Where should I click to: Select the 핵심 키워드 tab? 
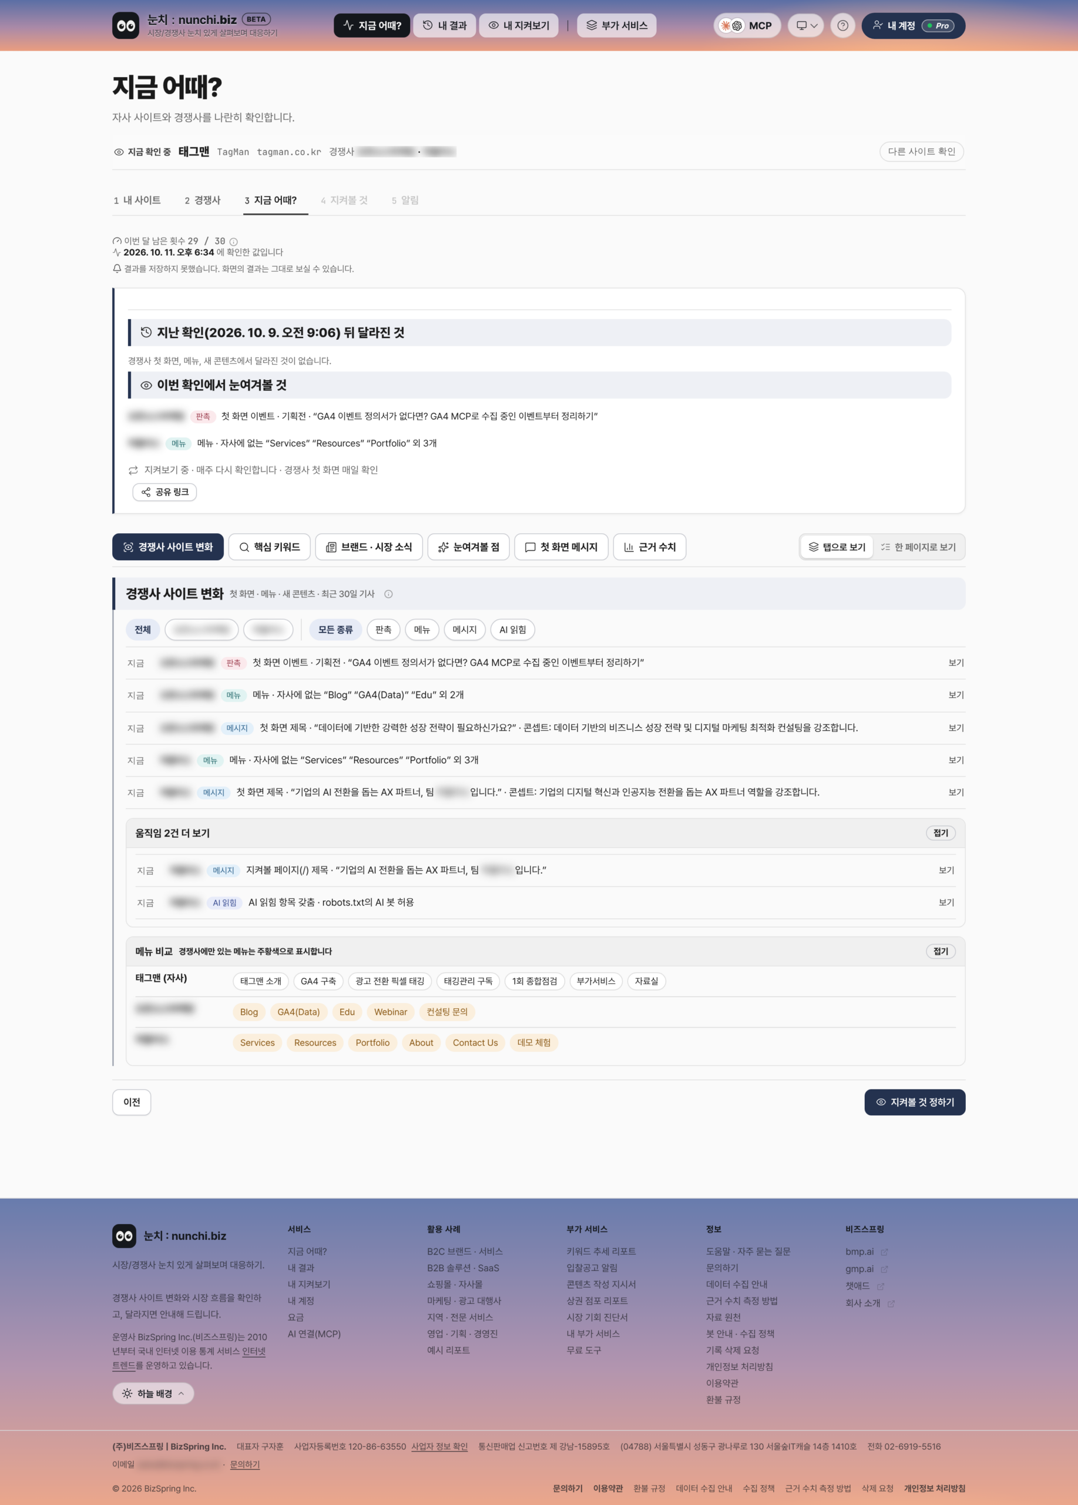pos(269,547)
